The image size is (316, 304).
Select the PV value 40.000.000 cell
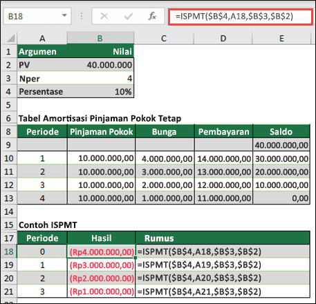[x=100, y=65]
